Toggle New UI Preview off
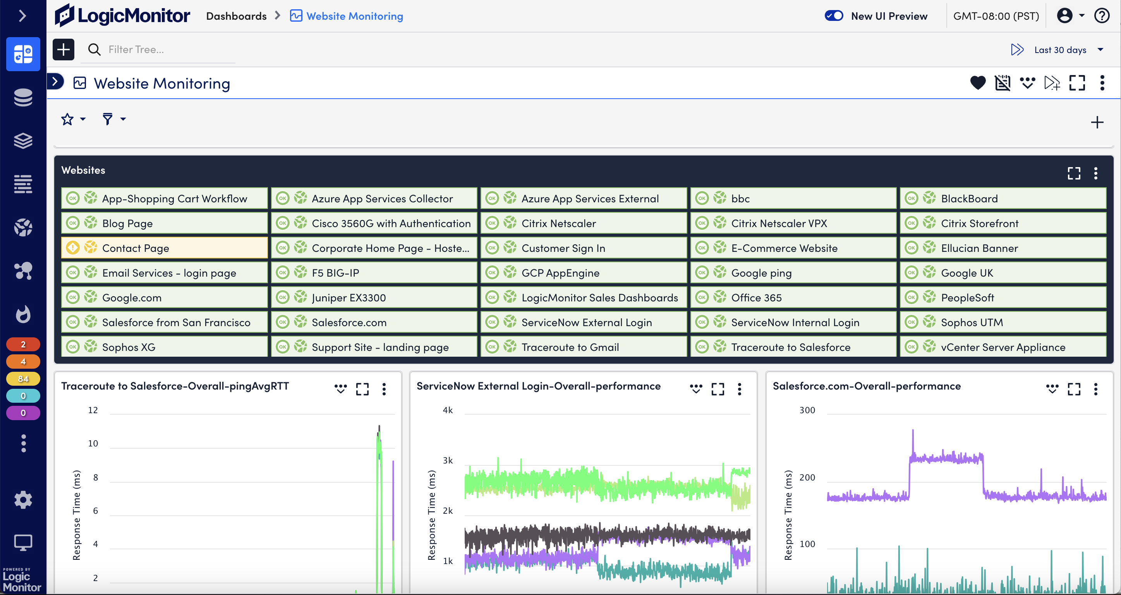The width and height of the screenshot is (1121, 595). pyautogui.click(x=834, y=15)
